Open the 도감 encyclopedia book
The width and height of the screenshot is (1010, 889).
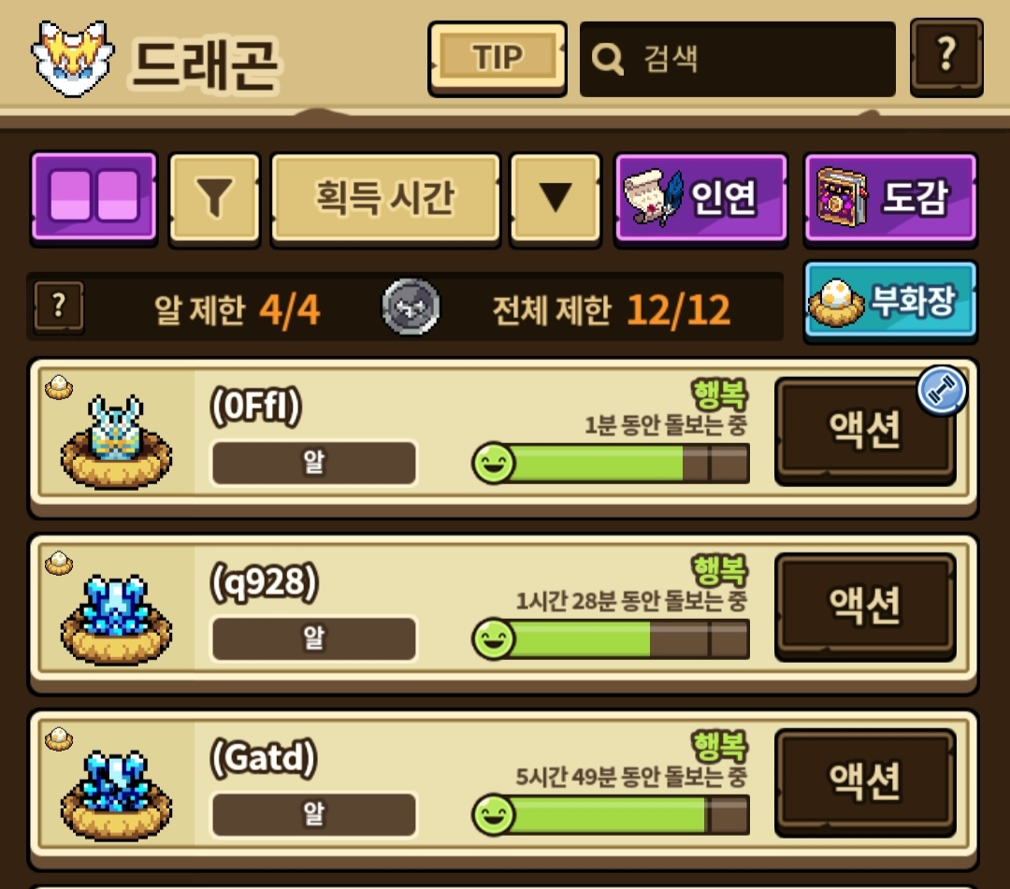(x=891, y=198)
